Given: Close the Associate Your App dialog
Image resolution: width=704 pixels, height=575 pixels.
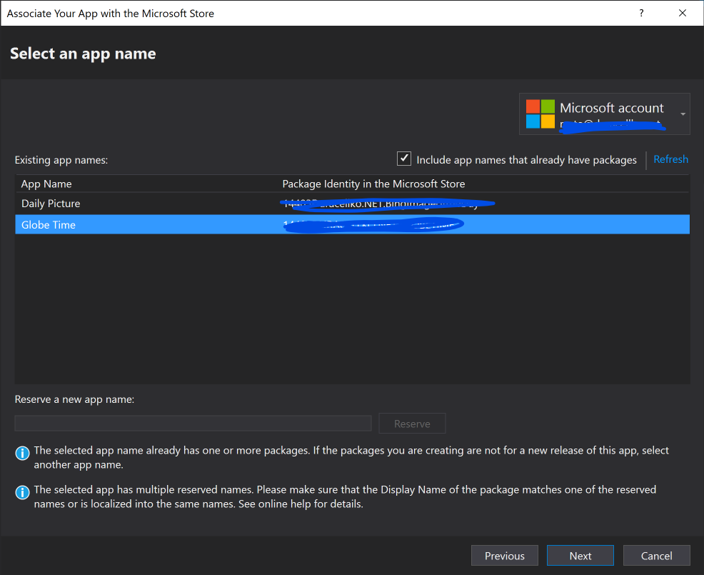Looking at the screenshot, I should coord(683,13).
